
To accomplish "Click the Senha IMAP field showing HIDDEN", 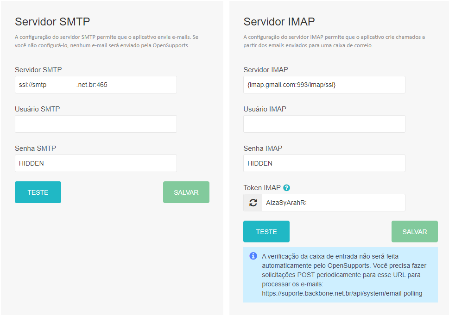I will [324, 163].
